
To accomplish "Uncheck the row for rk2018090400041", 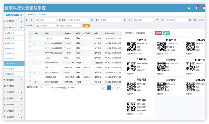I will [30, 62].
